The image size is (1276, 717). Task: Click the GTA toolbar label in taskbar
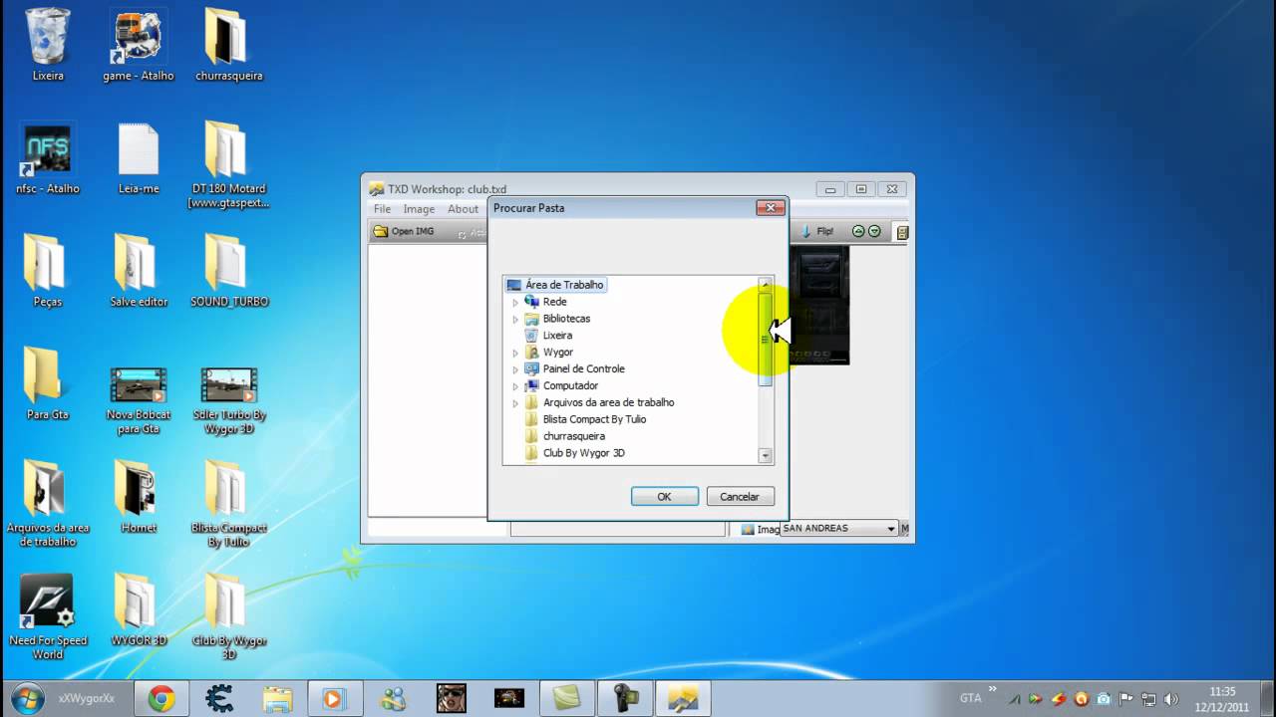(970, 698)
